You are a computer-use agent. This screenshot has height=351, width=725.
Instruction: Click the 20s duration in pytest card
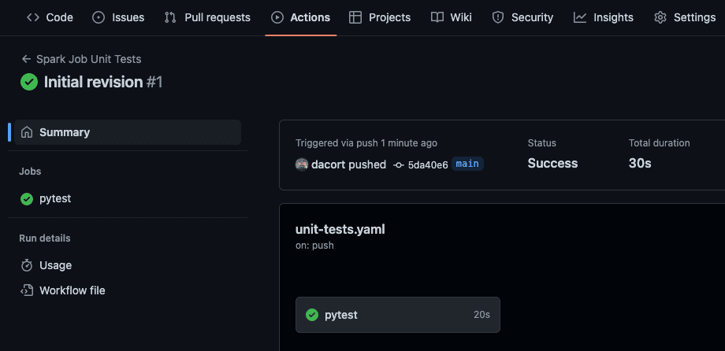click(x=481, y=315)
